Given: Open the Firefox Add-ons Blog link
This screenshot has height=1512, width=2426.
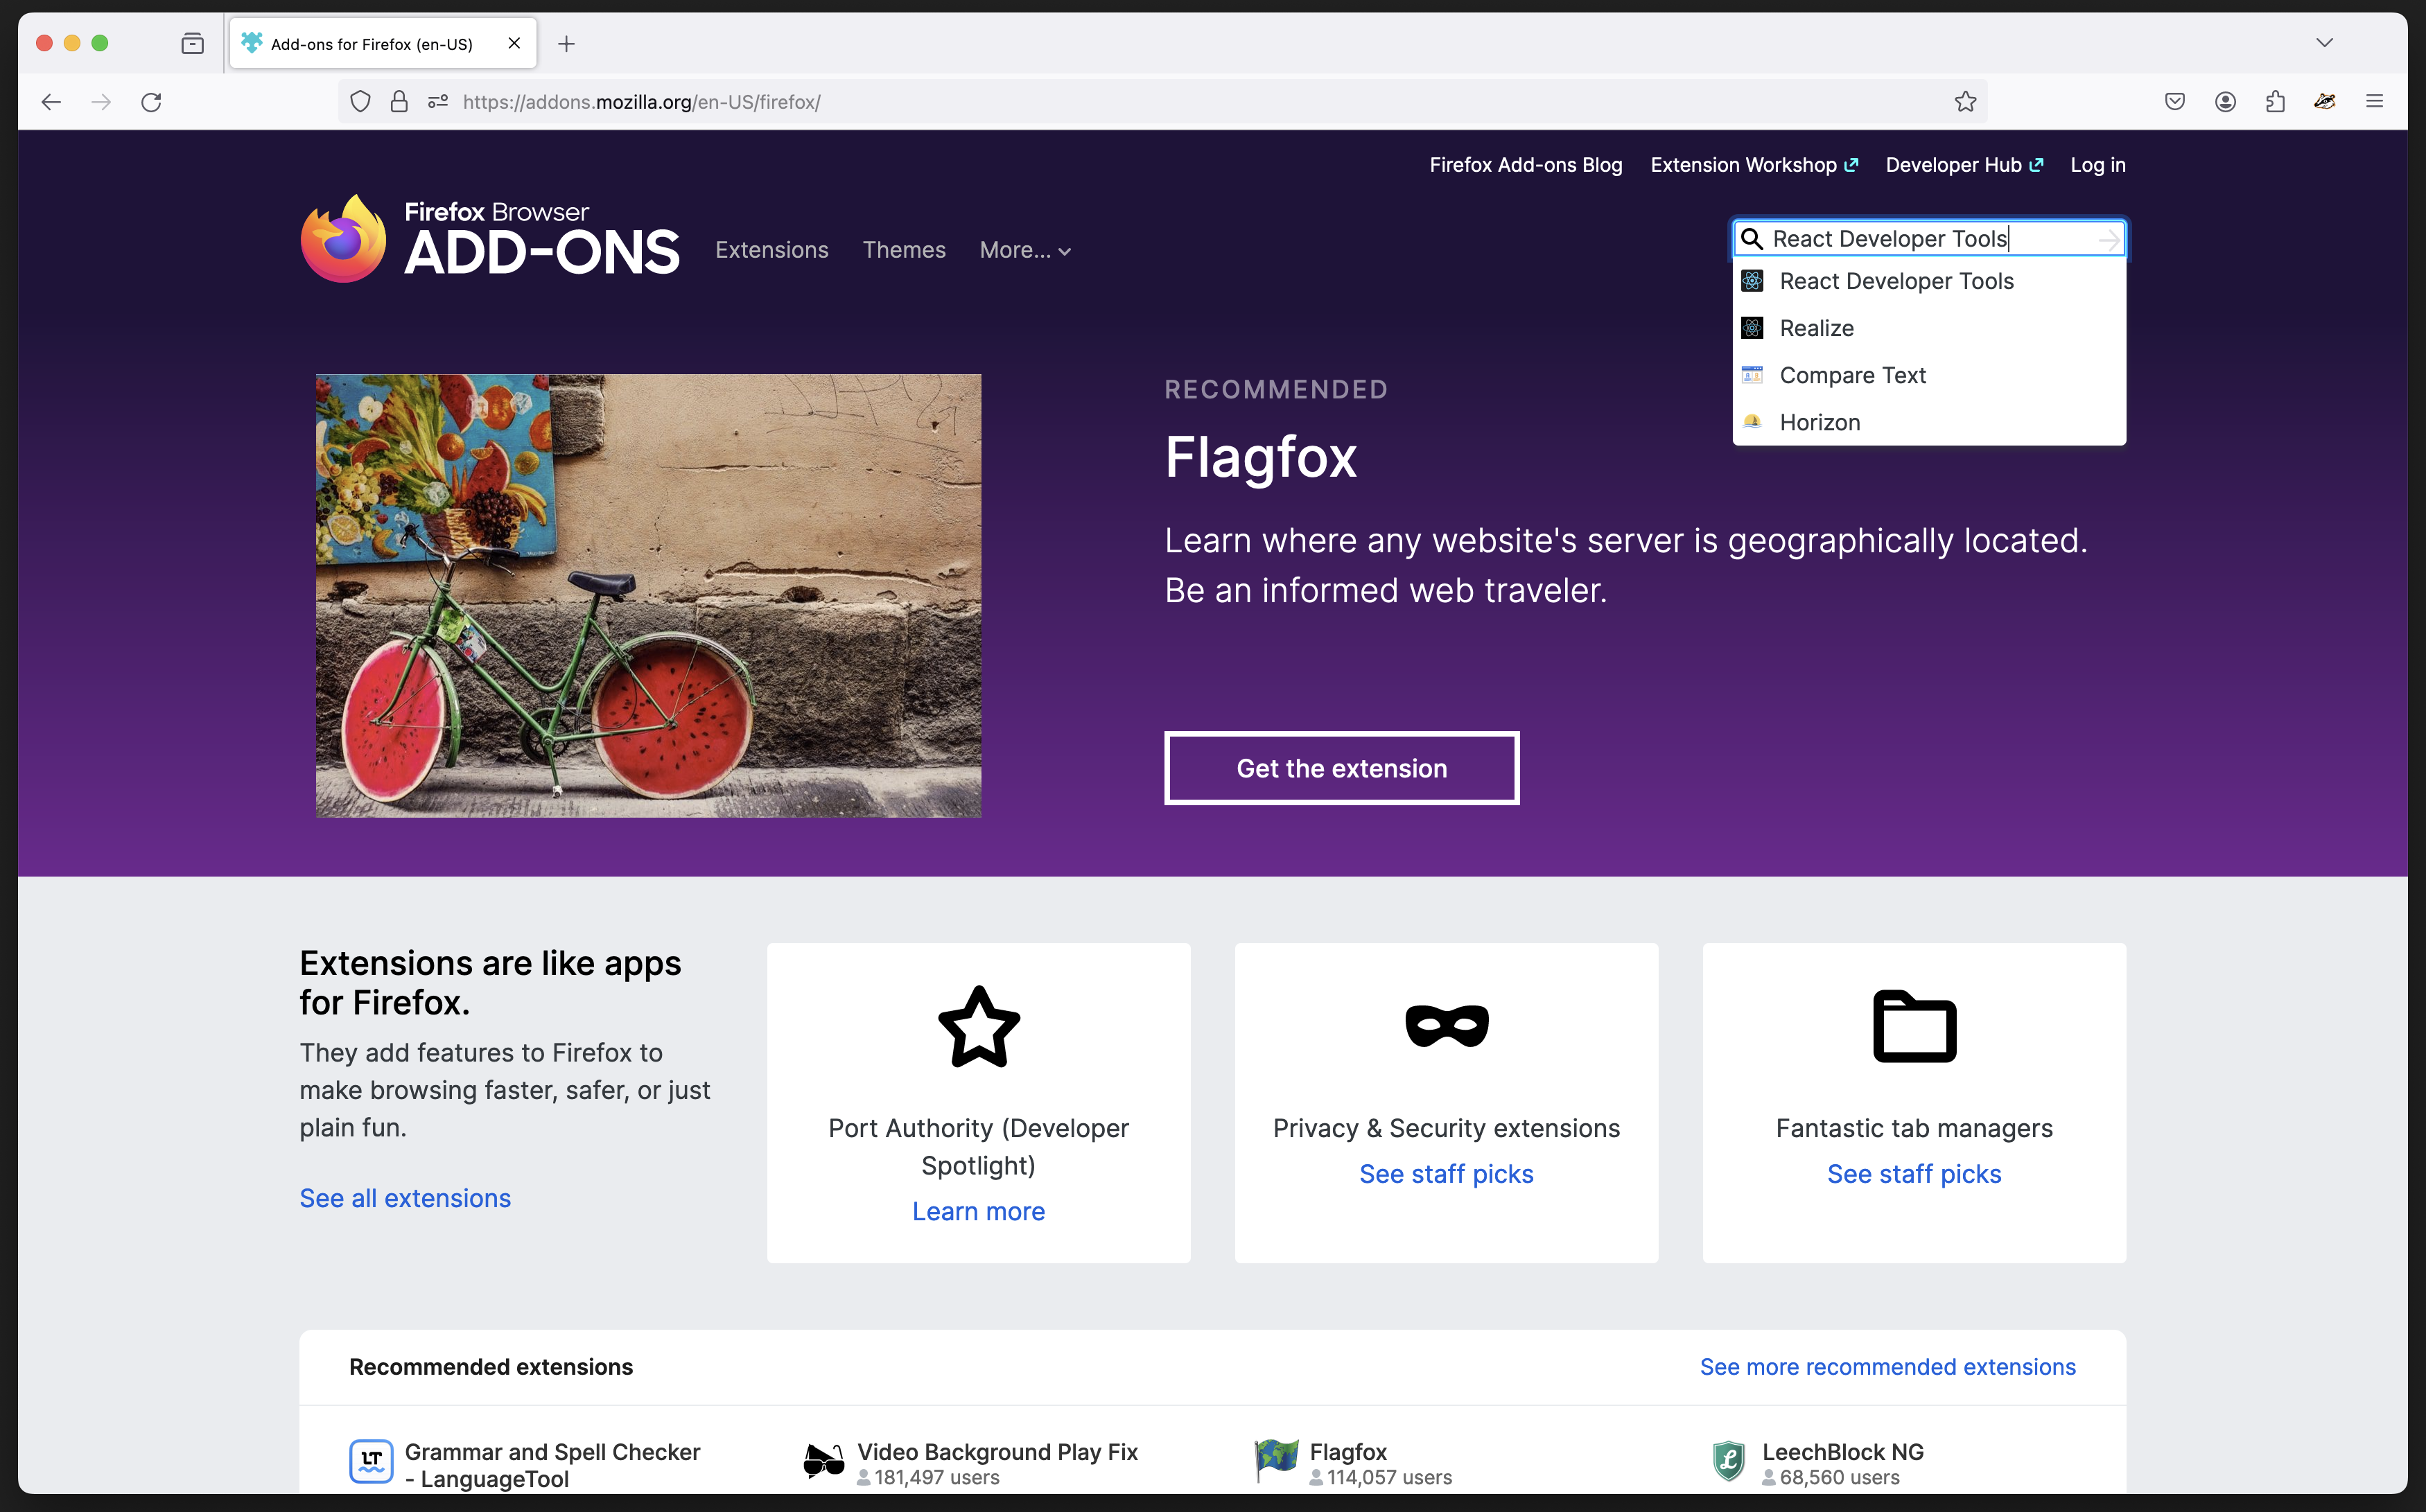Looking at the screenshot, I should tap(1526, 165).
